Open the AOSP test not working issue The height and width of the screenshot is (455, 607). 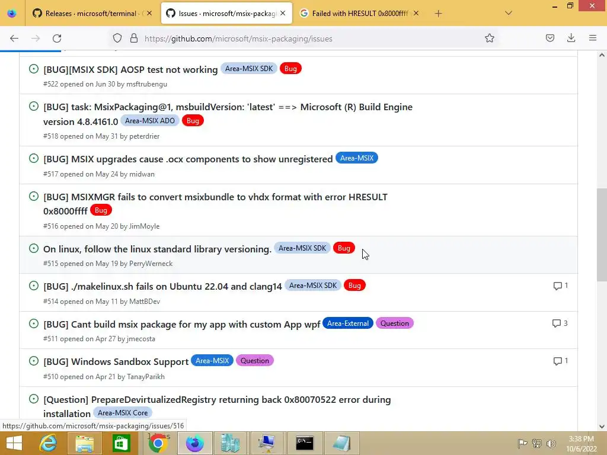point(130,70)
